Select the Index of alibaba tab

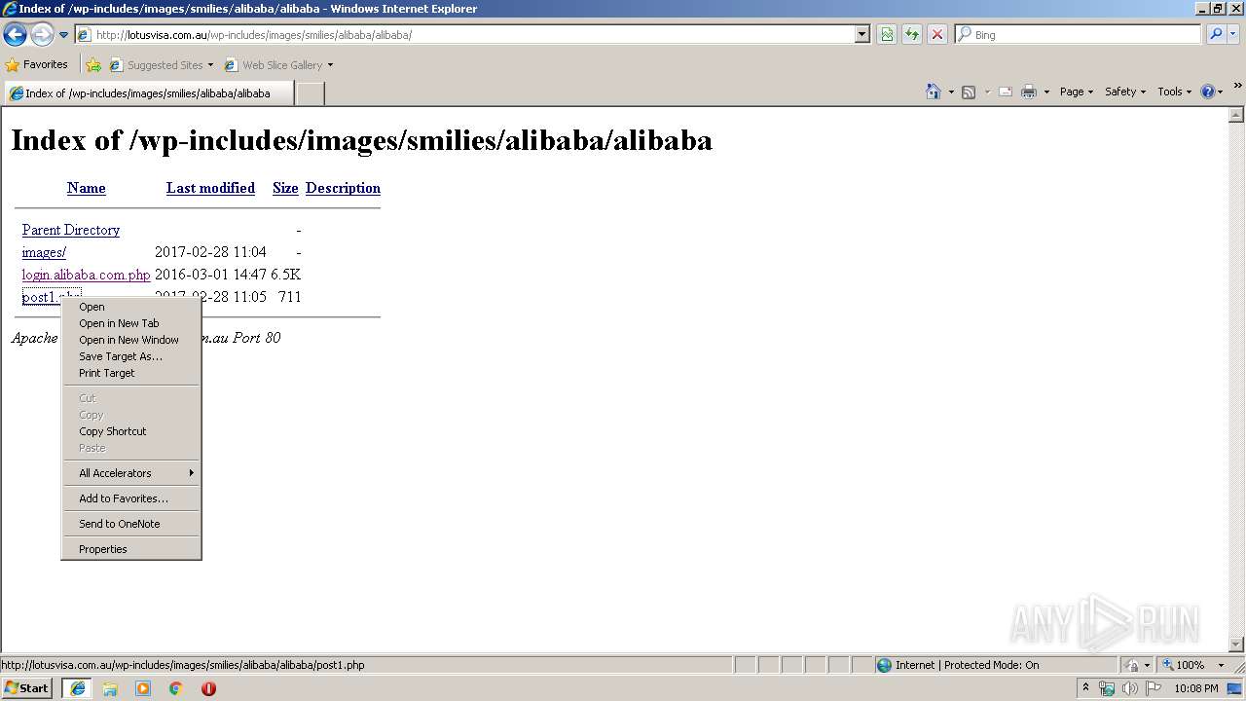149,93
